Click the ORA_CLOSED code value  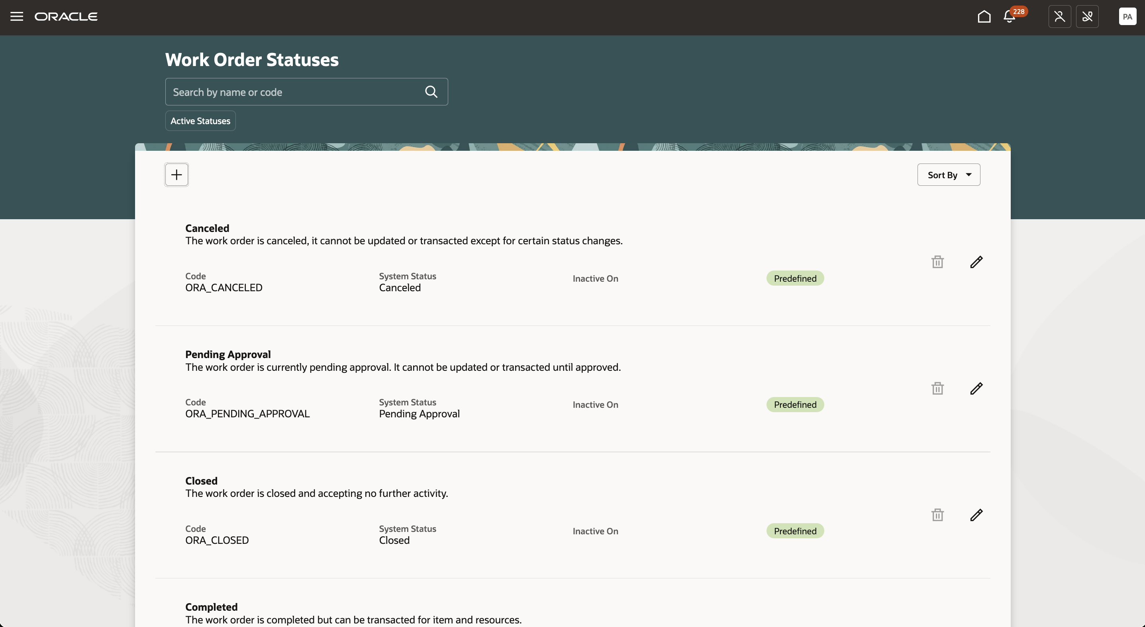(x=217, y=540)
